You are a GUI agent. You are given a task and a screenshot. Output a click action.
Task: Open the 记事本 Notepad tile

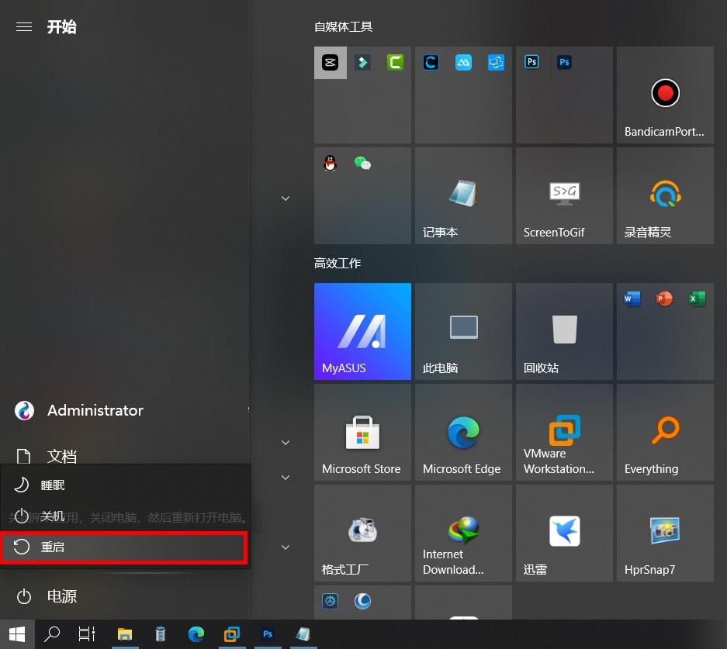pyautogui.click(x=463, y=195)
